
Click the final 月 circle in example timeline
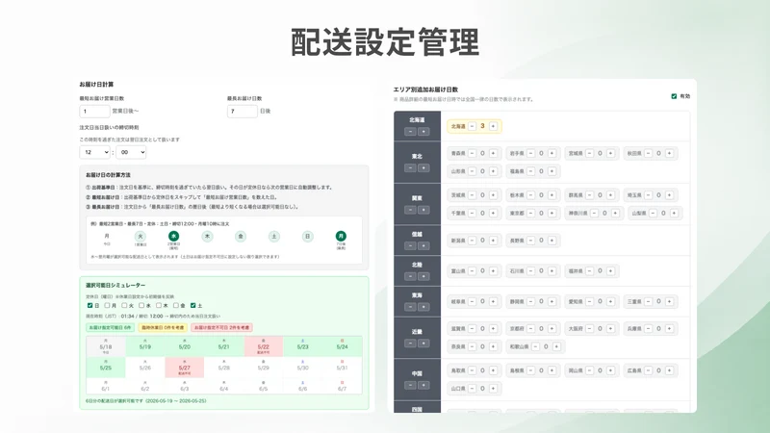(x=341, y=236)
